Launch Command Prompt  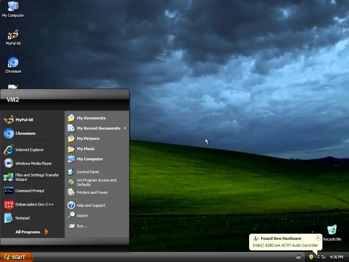(32, 191)
